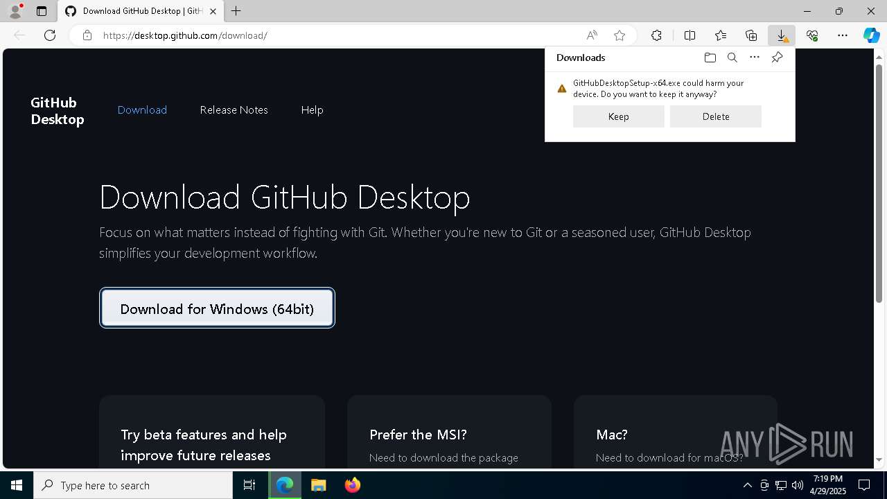Click the address bar URL field
Screen dimensions: 887x499
click(340, 35)
